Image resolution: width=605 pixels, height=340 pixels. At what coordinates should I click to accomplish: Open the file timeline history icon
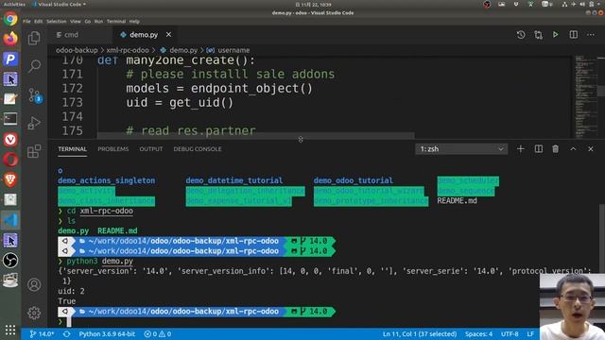(x=521, y=35)
